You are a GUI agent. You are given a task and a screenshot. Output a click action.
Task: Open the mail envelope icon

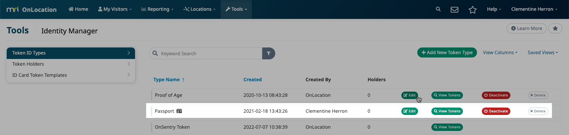click(x=455, y=10)
